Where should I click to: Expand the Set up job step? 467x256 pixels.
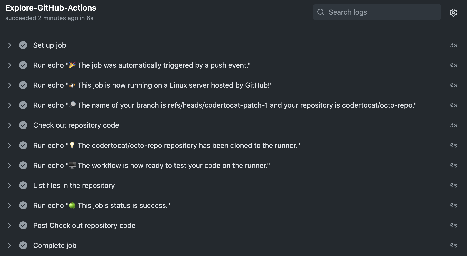(9, 45)
